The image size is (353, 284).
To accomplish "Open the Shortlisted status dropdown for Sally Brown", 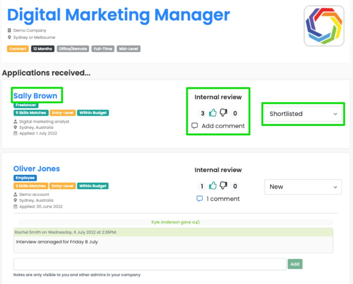I will [x=303, y=114].
